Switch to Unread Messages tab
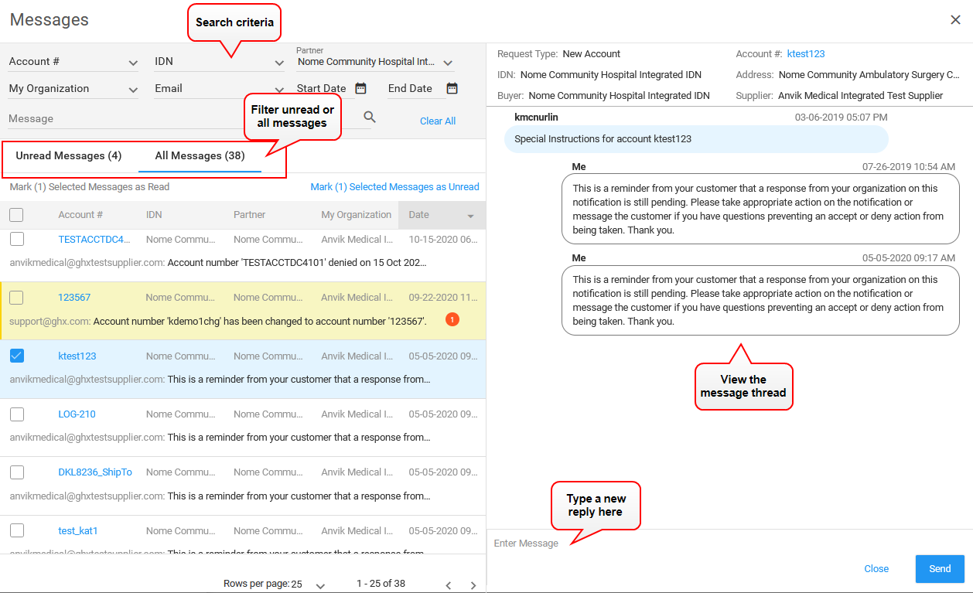Image resolution: width=973 pixels, height=593 pixels. (x=69, y=156)
